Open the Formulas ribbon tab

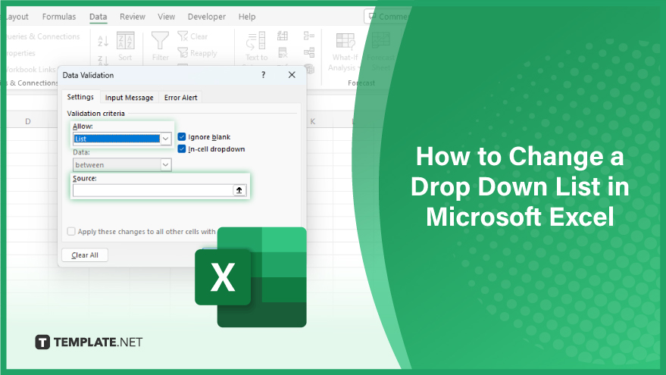tap(59, 17)
